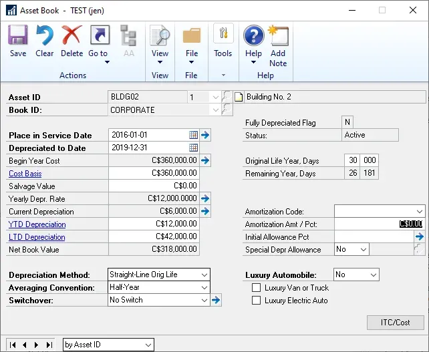
Task: Click the Save icon in the toolbar
Action: pos(18,40)
